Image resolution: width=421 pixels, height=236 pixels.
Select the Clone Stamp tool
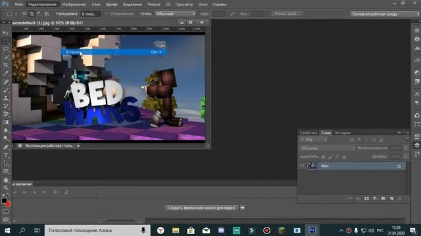tap(6, 98)
